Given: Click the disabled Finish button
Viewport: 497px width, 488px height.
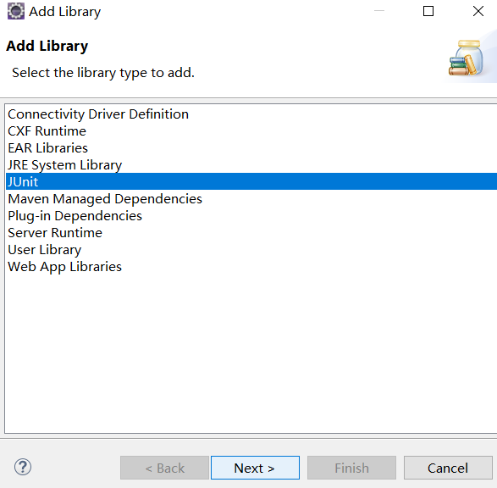Looking at the screenshot, I should [x=351, y=468].
